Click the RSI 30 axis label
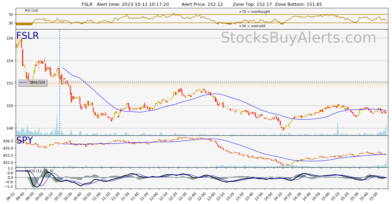 point(11,23)
